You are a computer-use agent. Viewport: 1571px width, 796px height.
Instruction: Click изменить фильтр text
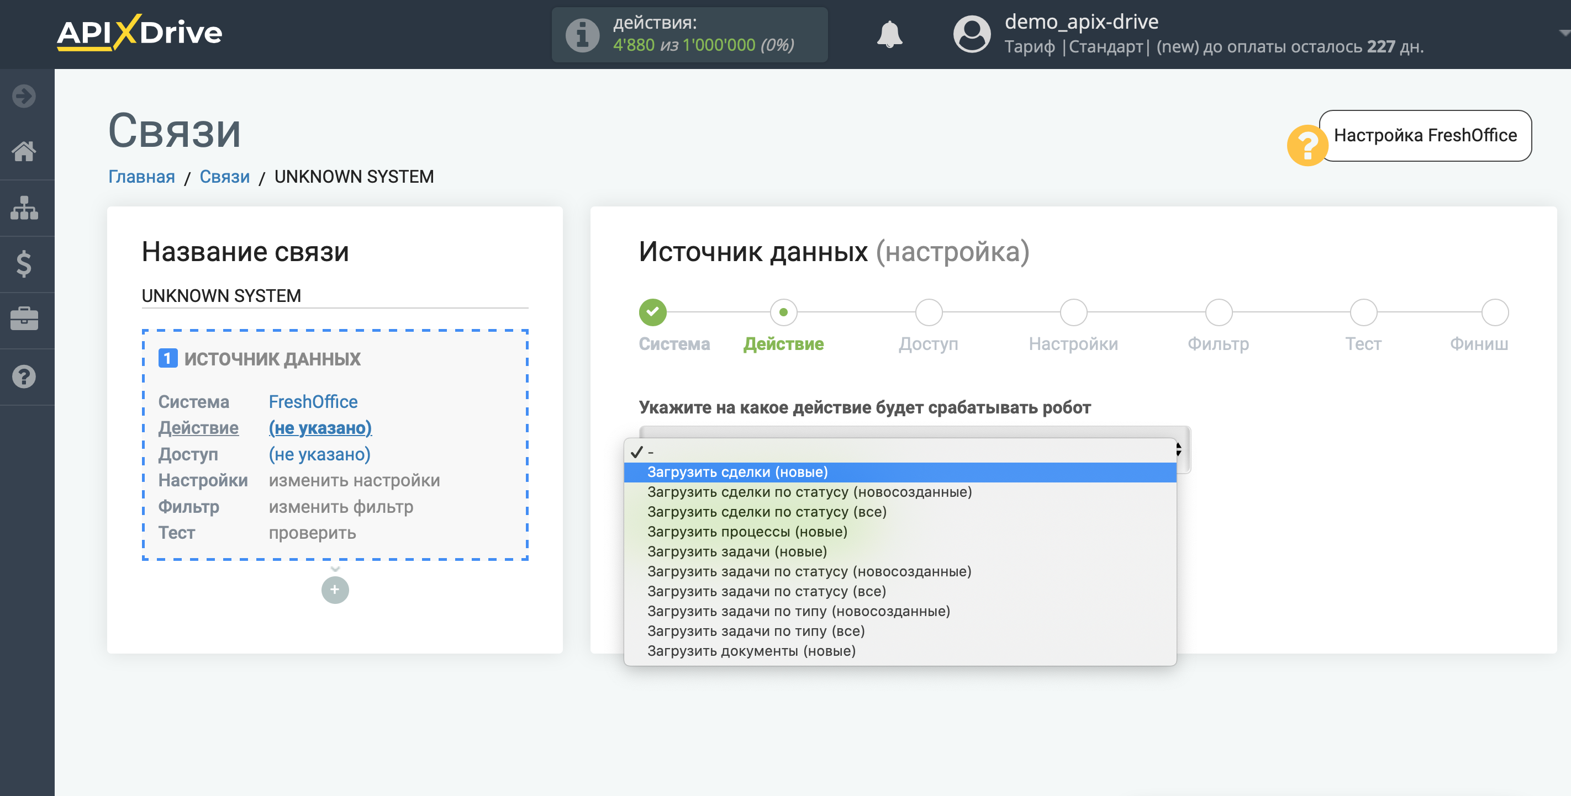click(x=341, y=507)
